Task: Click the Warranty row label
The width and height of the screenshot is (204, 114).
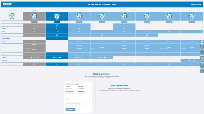Action: [x=12, y=42]
